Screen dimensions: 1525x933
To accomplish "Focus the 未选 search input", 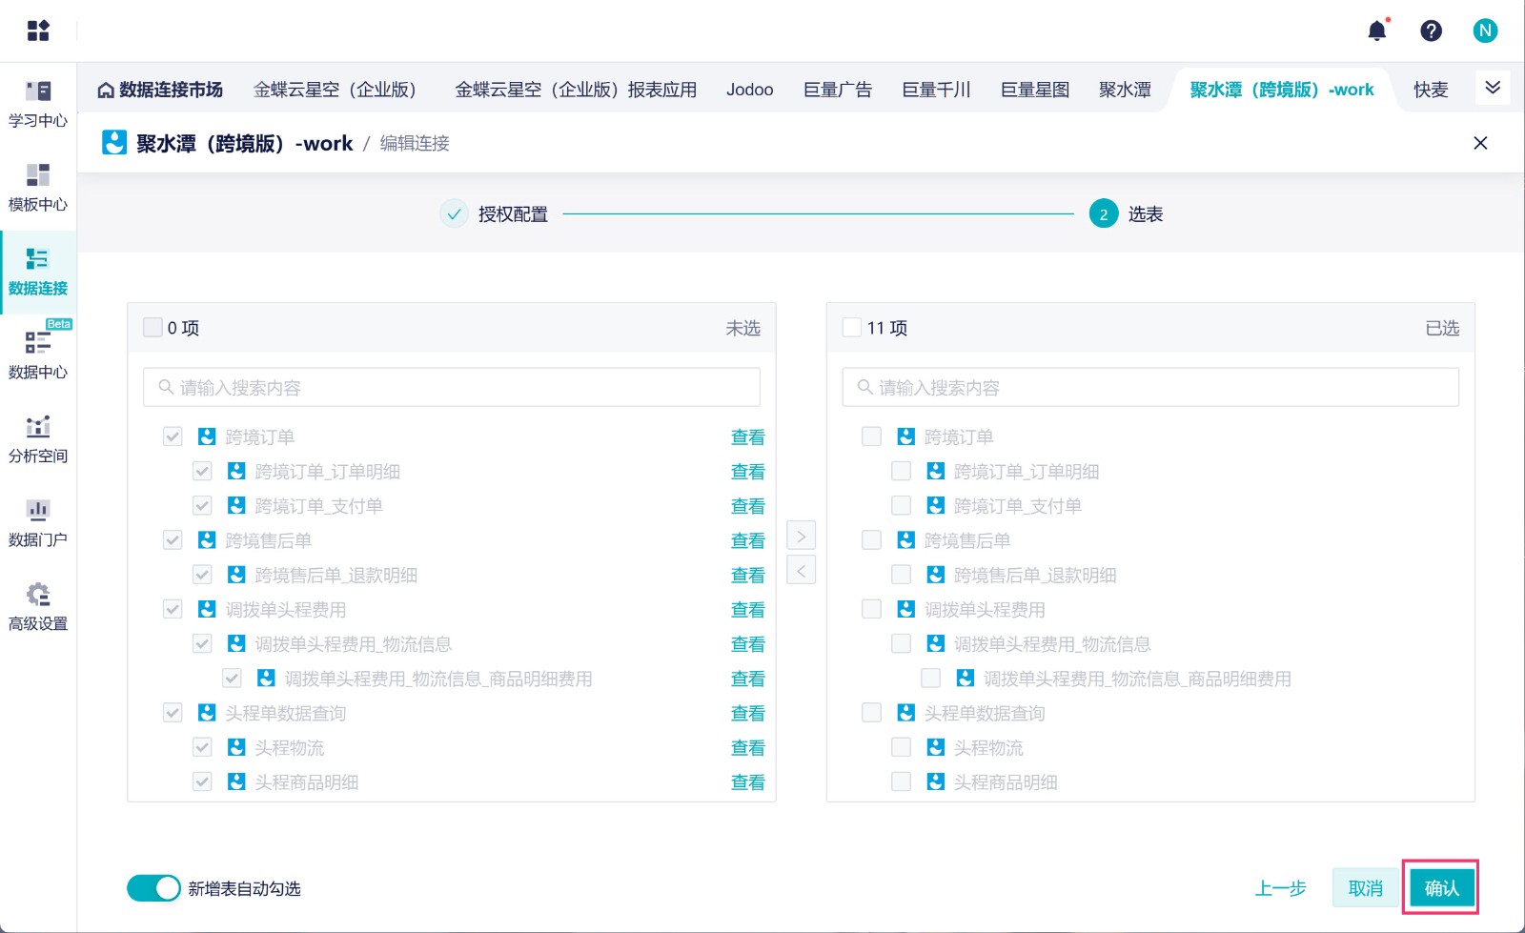I will (x=452, y=387).
